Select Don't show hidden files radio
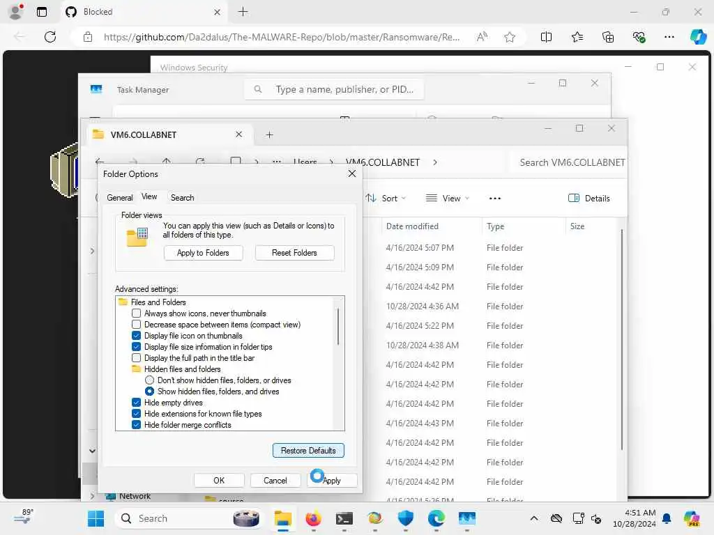This screenshot has width=714, height=535. click(x=149, y=380)
